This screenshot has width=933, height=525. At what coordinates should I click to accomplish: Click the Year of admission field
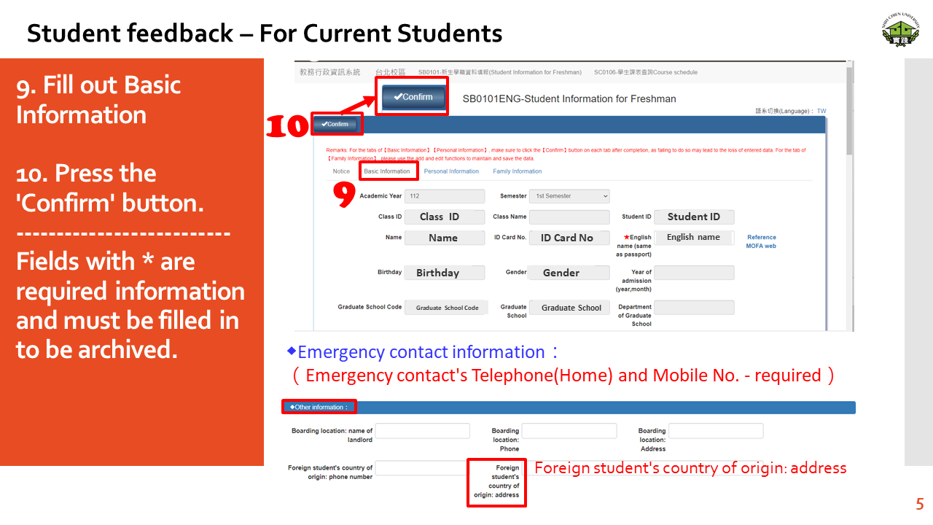pos(694,273)
